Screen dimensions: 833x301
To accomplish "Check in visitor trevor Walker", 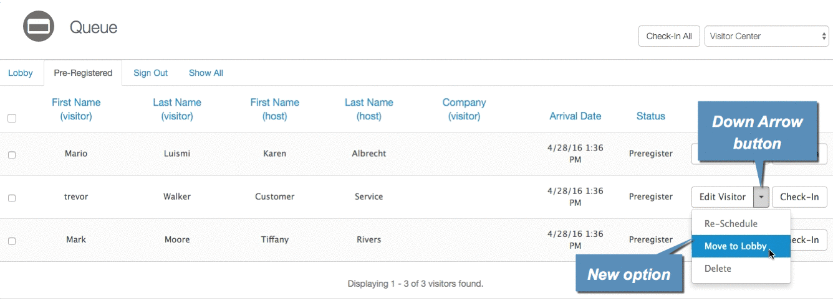I will click(799, 197).
